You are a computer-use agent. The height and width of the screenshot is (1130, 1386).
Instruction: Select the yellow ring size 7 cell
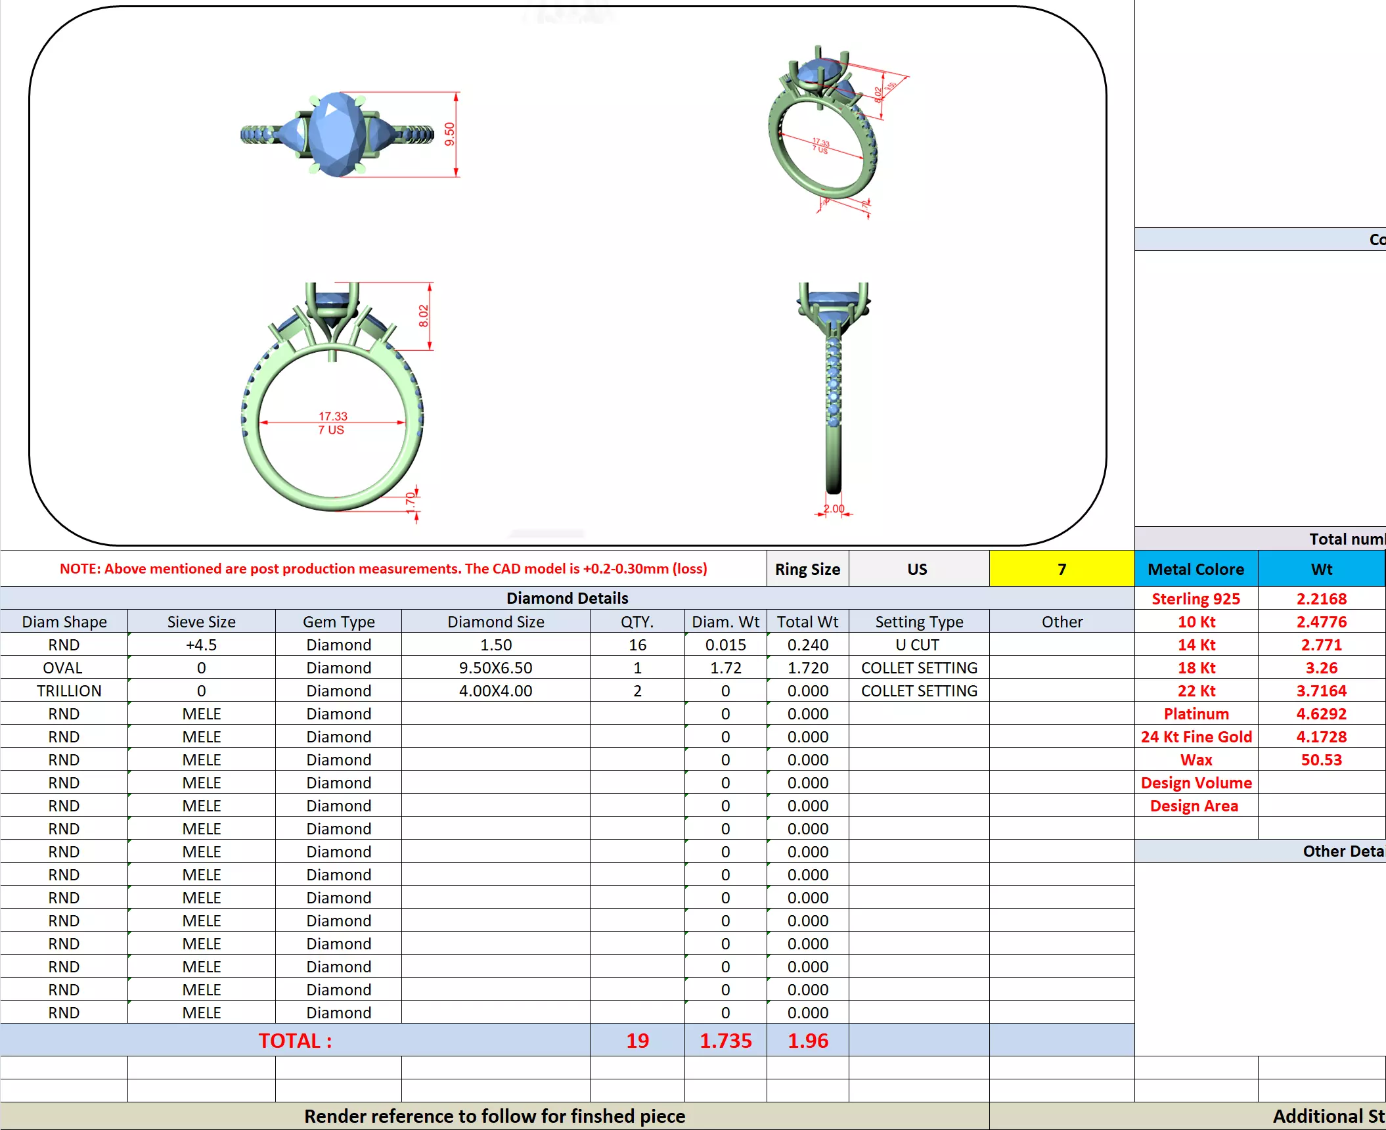click(1061, 569)
